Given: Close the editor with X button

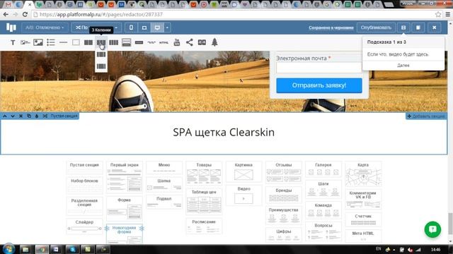Looking at the screenshot, I should pos(434,28).
